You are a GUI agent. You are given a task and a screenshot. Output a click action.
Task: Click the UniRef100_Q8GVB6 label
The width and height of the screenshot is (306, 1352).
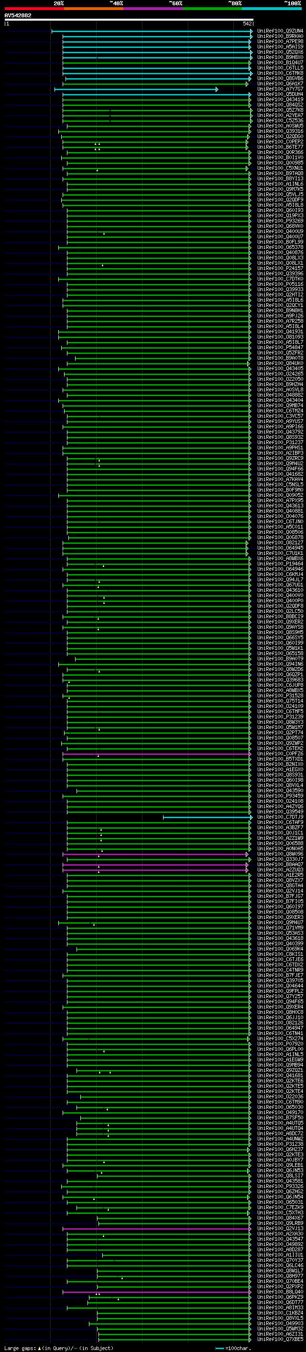pos(280,79)
